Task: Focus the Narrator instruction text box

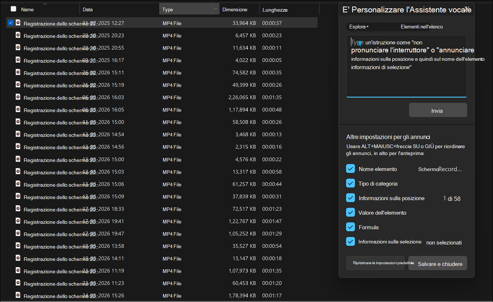Action: click(406, 66)
